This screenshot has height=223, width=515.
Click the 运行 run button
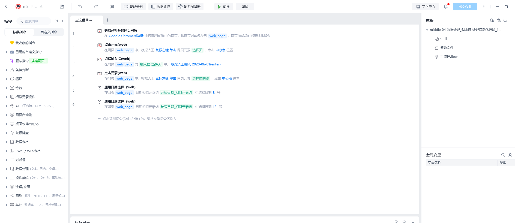click(224, 7)
